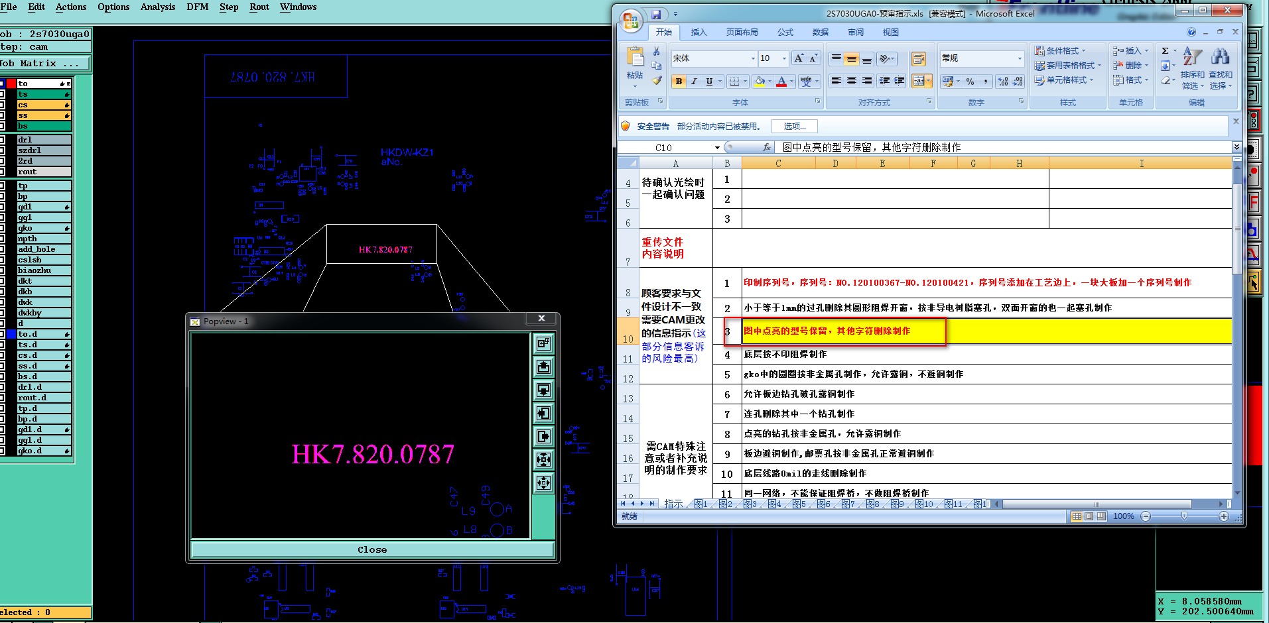The width and height of the screenshot is (1269, 623).
Task: Click the Popview zoom-out arrows icon
Action: [x=543, y=482]
